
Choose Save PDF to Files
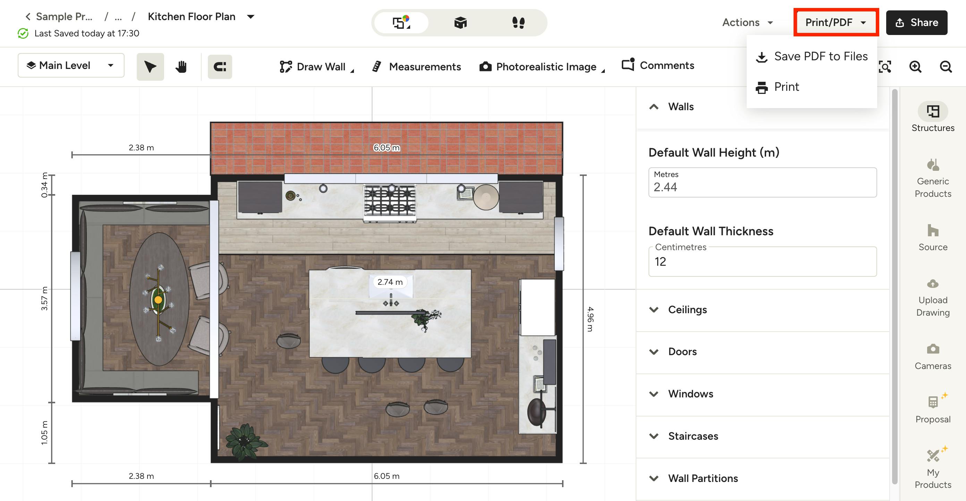[812, 56]
